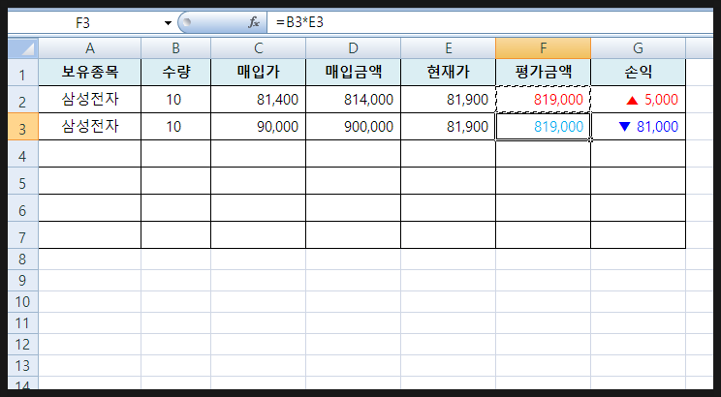Select column D header
This screenshot has width=721, height=397.
(353, 48)
